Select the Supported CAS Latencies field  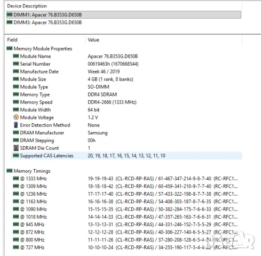pos(126,156)
